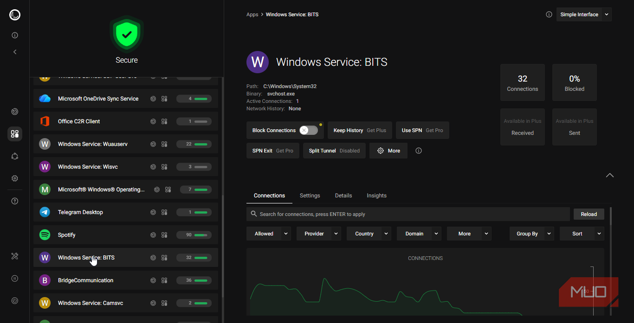This screenshot has height=323, width=634.
Task: Click the Spotify app logo
Action: pyautogui.click(x=45, y=235)
